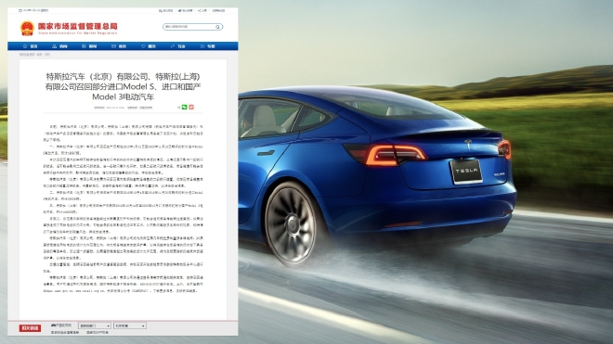Click the 国家市场监督管理总局 site title
The height and width of the screenshot is (344, 613).
(77, 26)
